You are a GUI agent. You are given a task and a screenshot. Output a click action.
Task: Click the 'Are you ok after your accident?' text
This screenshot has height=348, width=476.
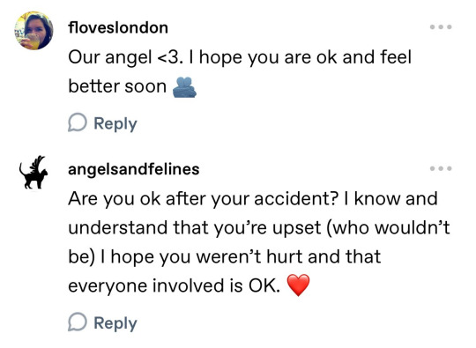pyautogui.click(x=204, y=199)
